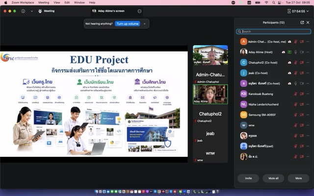Image resolution: width=314 pixels, height=196 pixels.
Task: Pop out the Participants panel
Action: click(x=302, y=23)
